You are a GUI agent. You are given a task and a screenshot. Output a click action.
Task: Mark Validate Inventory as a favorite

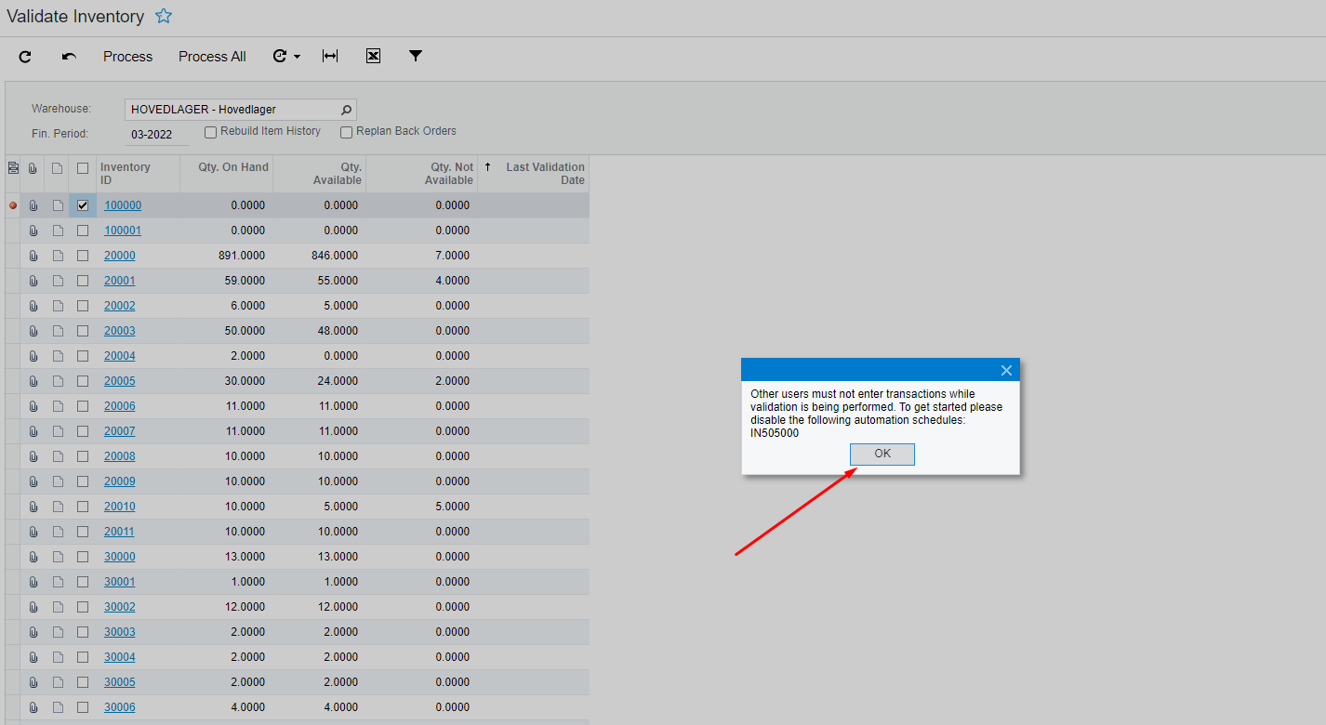163,16
